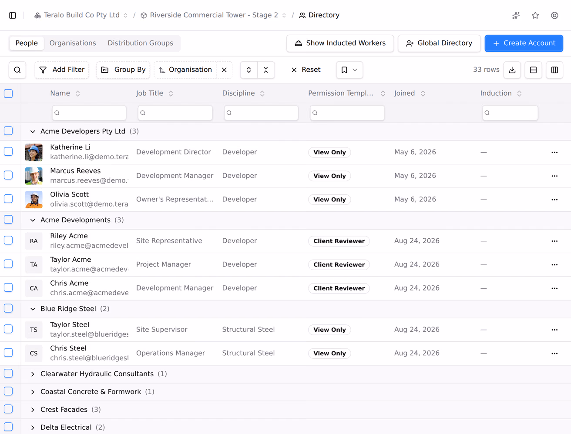Select the Olivia Scott row checkbox
The width and height of the screenshot is (571, 434).
(8, 199)
